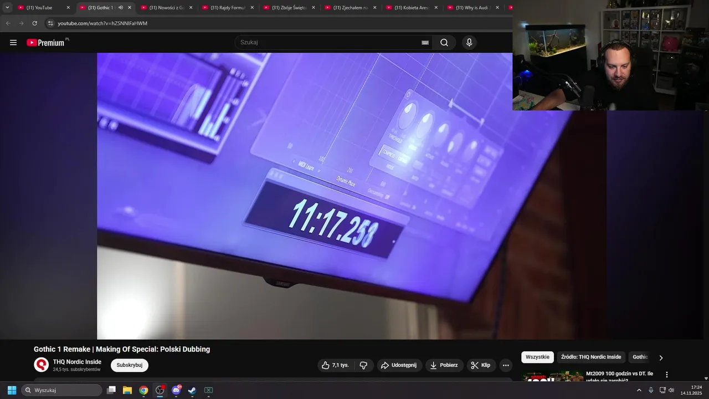Dislike the video with the thumbs-down icon

coord(363,365)
